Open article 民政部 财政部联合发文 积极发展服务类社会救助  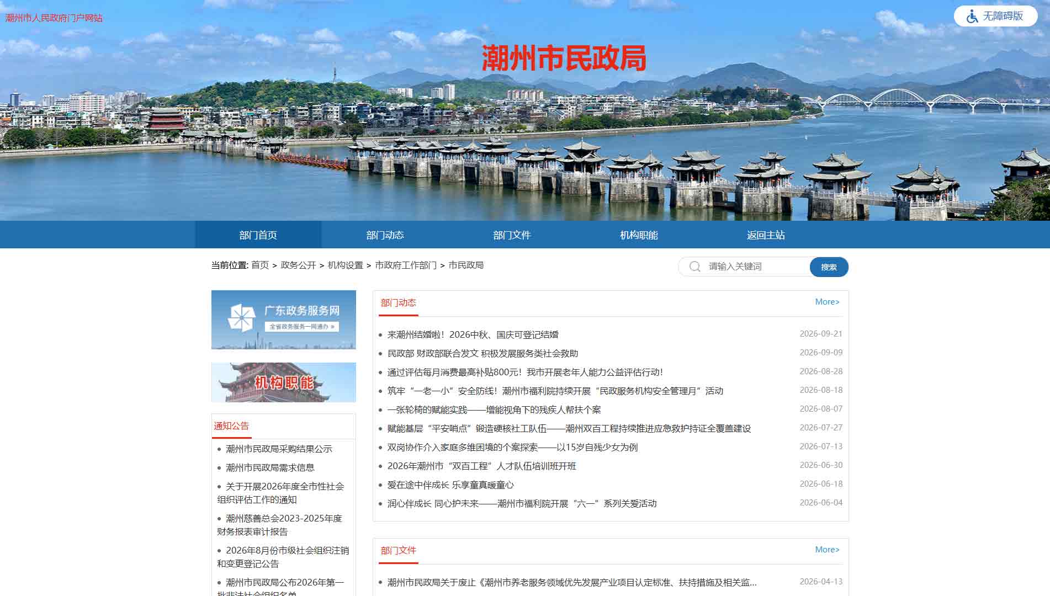(x=483, y=353)
